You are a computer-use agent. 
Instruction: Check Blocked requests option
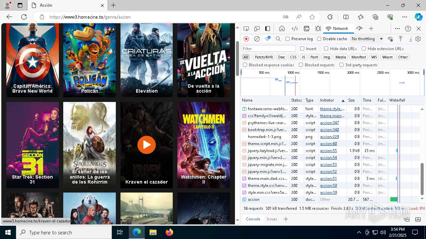click(x=301, y=65)
